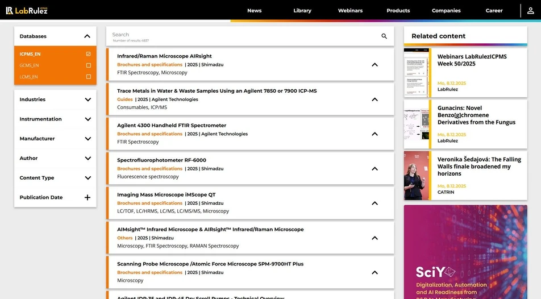The width and height of the screenshot is (541, 299).
Task: Enable the LCMS_EN database checkbox
Action: point(88,77)
